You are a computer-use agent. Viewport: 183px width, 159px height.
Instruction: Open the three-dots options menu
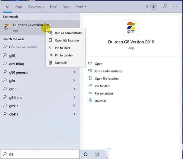click(x=175, y=6)
